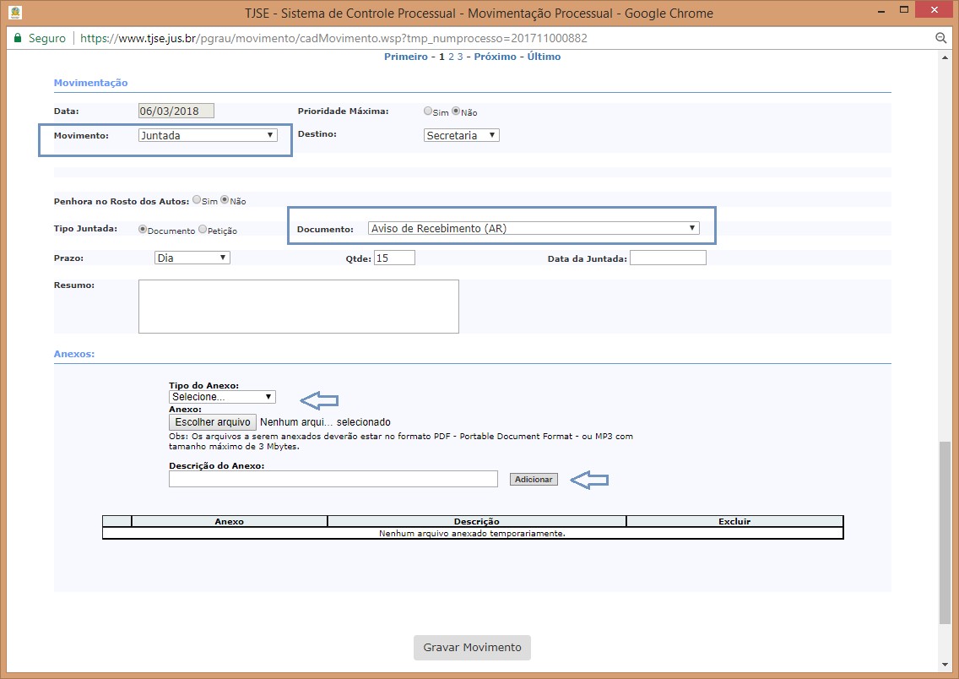Open the Movimento dropdown showing Juntada
The width and height of the screenshot is (959, 679).
[208, 135]
